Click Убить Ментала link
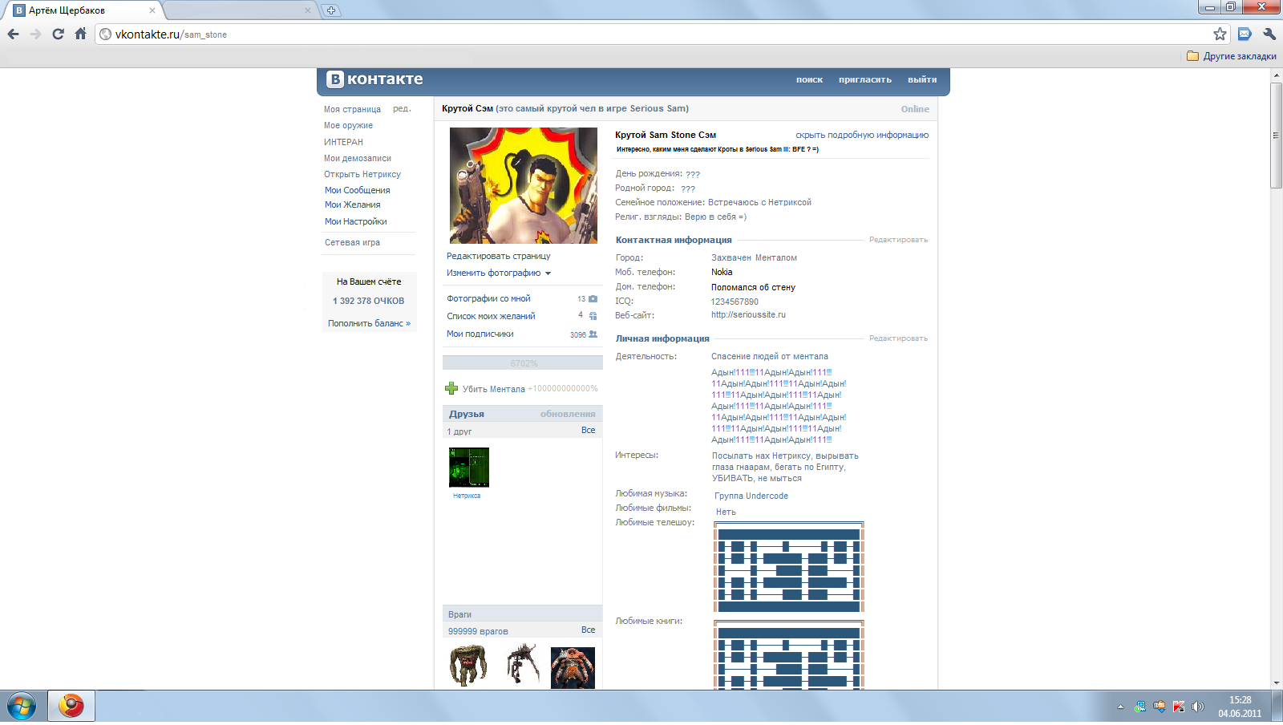Image resolution: width=1283 pixels, height=725 pixels. (x=494, y=389)
